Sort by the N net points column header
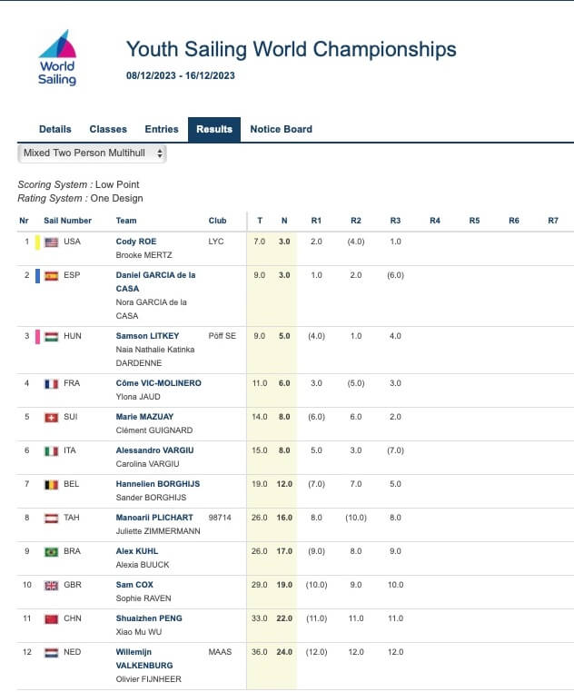Image resolution: width=574 pixels, height=692 pixels. tap(284, 221)
